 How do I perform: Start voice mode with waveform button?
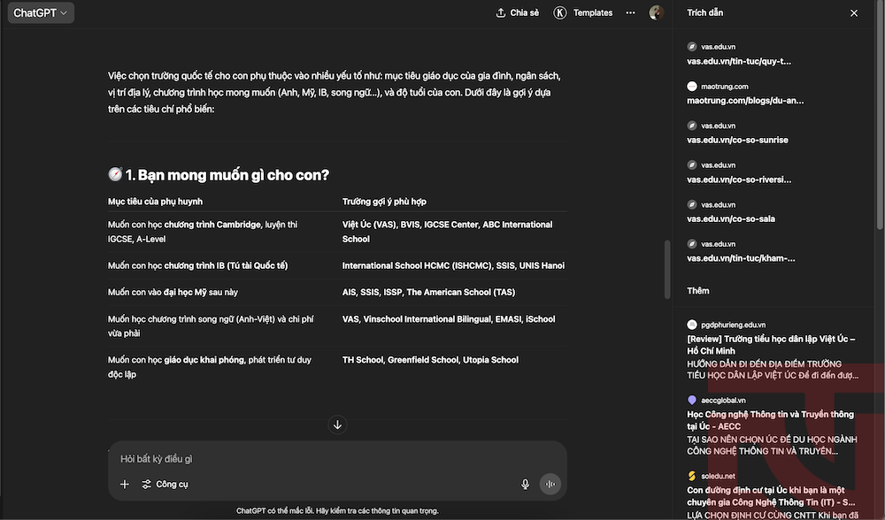click(550, 484)
